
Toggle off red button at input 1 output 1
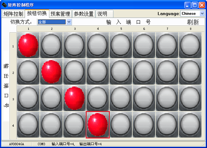tap(28, 45)
